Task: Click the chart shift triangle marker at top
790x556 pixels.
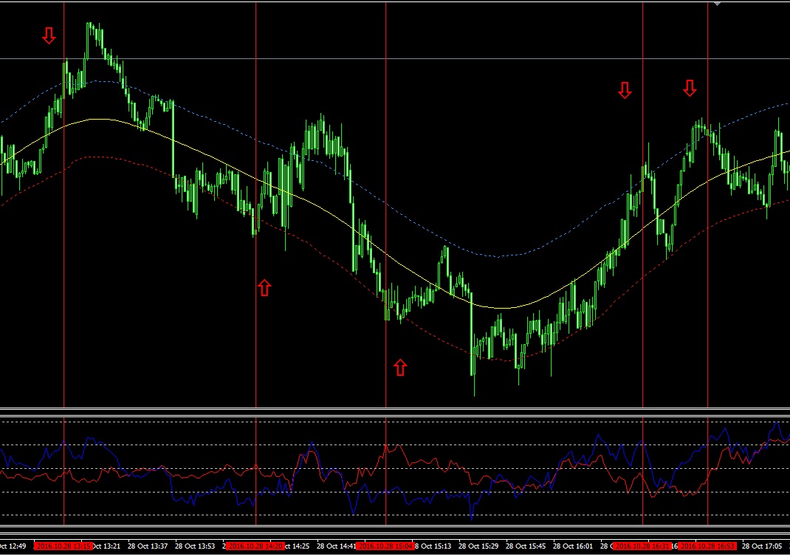Action: (x=718, y=4)
